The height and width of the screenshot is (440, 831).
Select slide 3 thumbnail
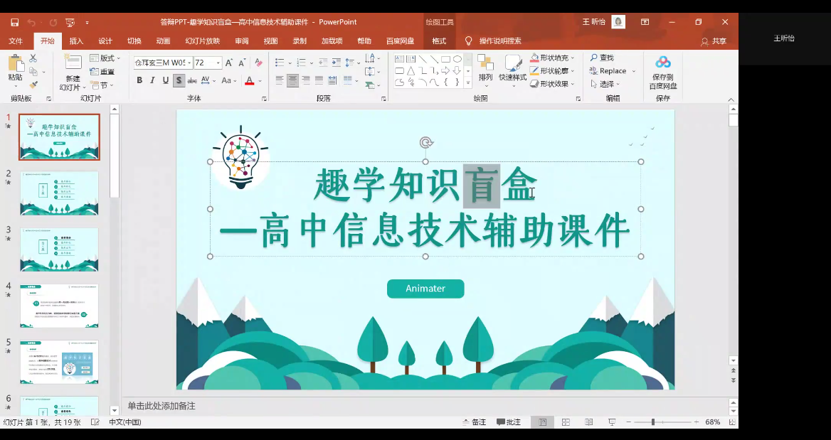[x=59, y=249]
